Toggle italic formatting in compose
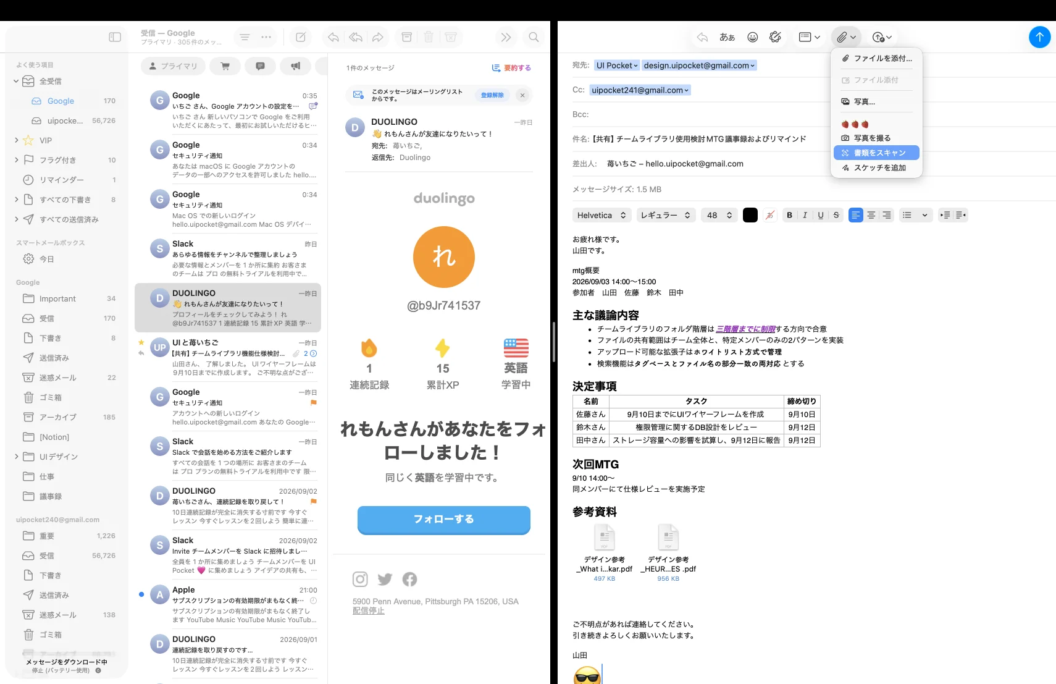Viewport: 1056px width, 684px height. pos(805,215)
